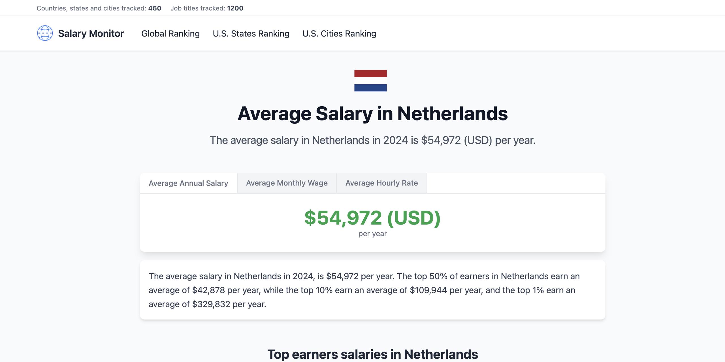Screen dimensions: 725x362
Task: Go to U.S. States Ranking
Action: [x=251, y=33]
